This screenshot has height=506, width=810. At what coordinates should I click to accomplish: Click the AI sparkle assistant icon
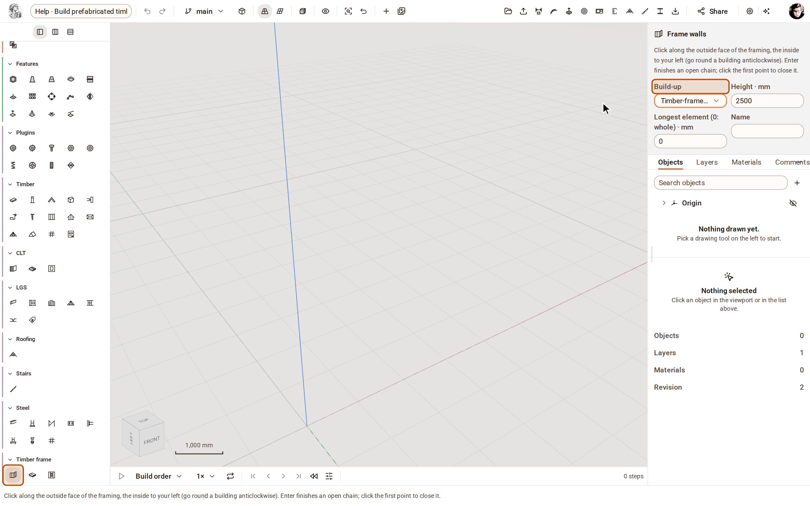[x=766, y=11]
